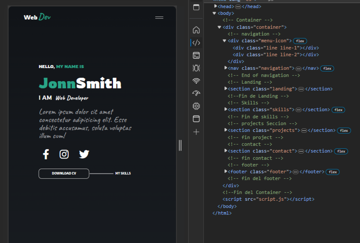This screenshot has height=243, width=360.
Task: Click the MY SKILLS link
Action: coord(123,173)
